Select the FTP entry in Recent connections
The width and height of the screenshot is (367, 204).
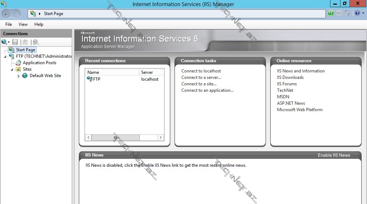[x=96, y=79]
